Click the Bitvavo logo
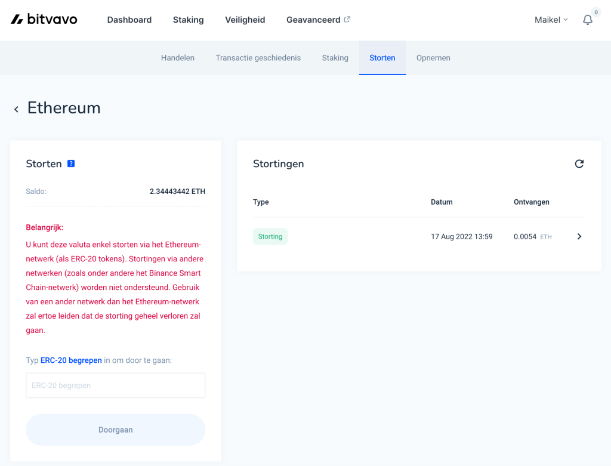Screen dimensions: 611x466 click(43, 18)
